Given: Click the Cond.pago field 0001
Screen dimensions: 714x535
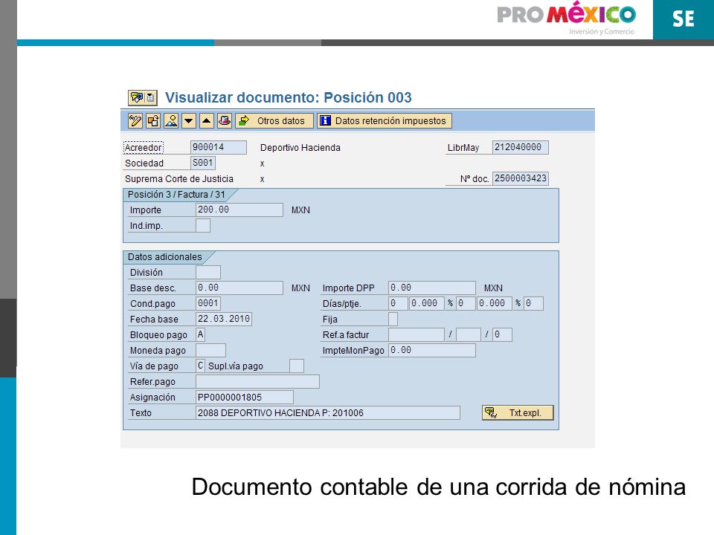Looking at the screenshot, I should 208,303.
